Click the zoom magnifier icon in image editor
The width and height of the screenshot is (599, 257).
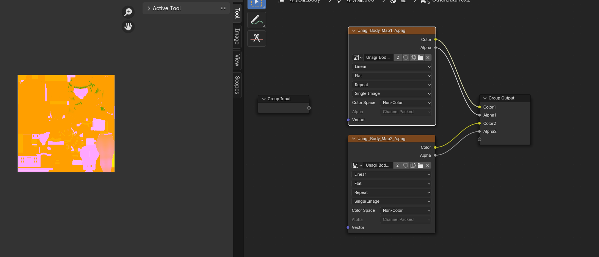coord(128,12)
